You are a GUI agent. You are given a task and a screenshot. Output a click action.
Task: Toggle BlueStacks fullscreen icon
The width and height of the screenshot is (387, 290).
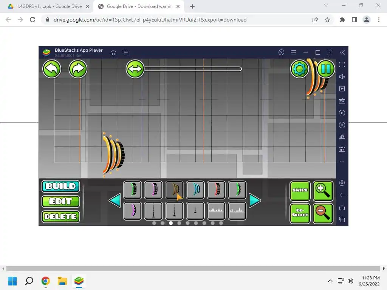click(x=342, y=65)
